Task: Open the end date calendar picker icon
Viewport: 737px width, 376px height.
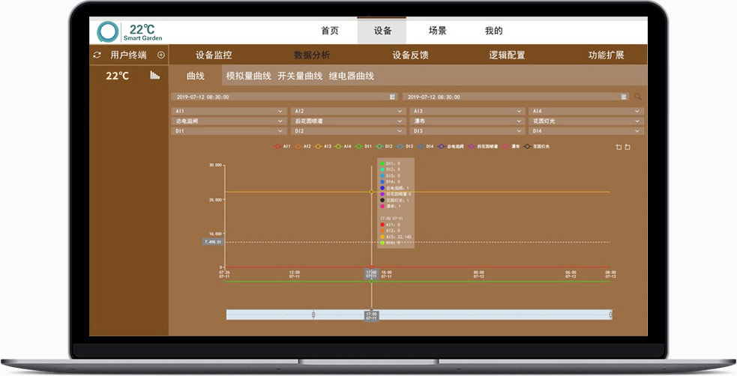Action: 624,97
